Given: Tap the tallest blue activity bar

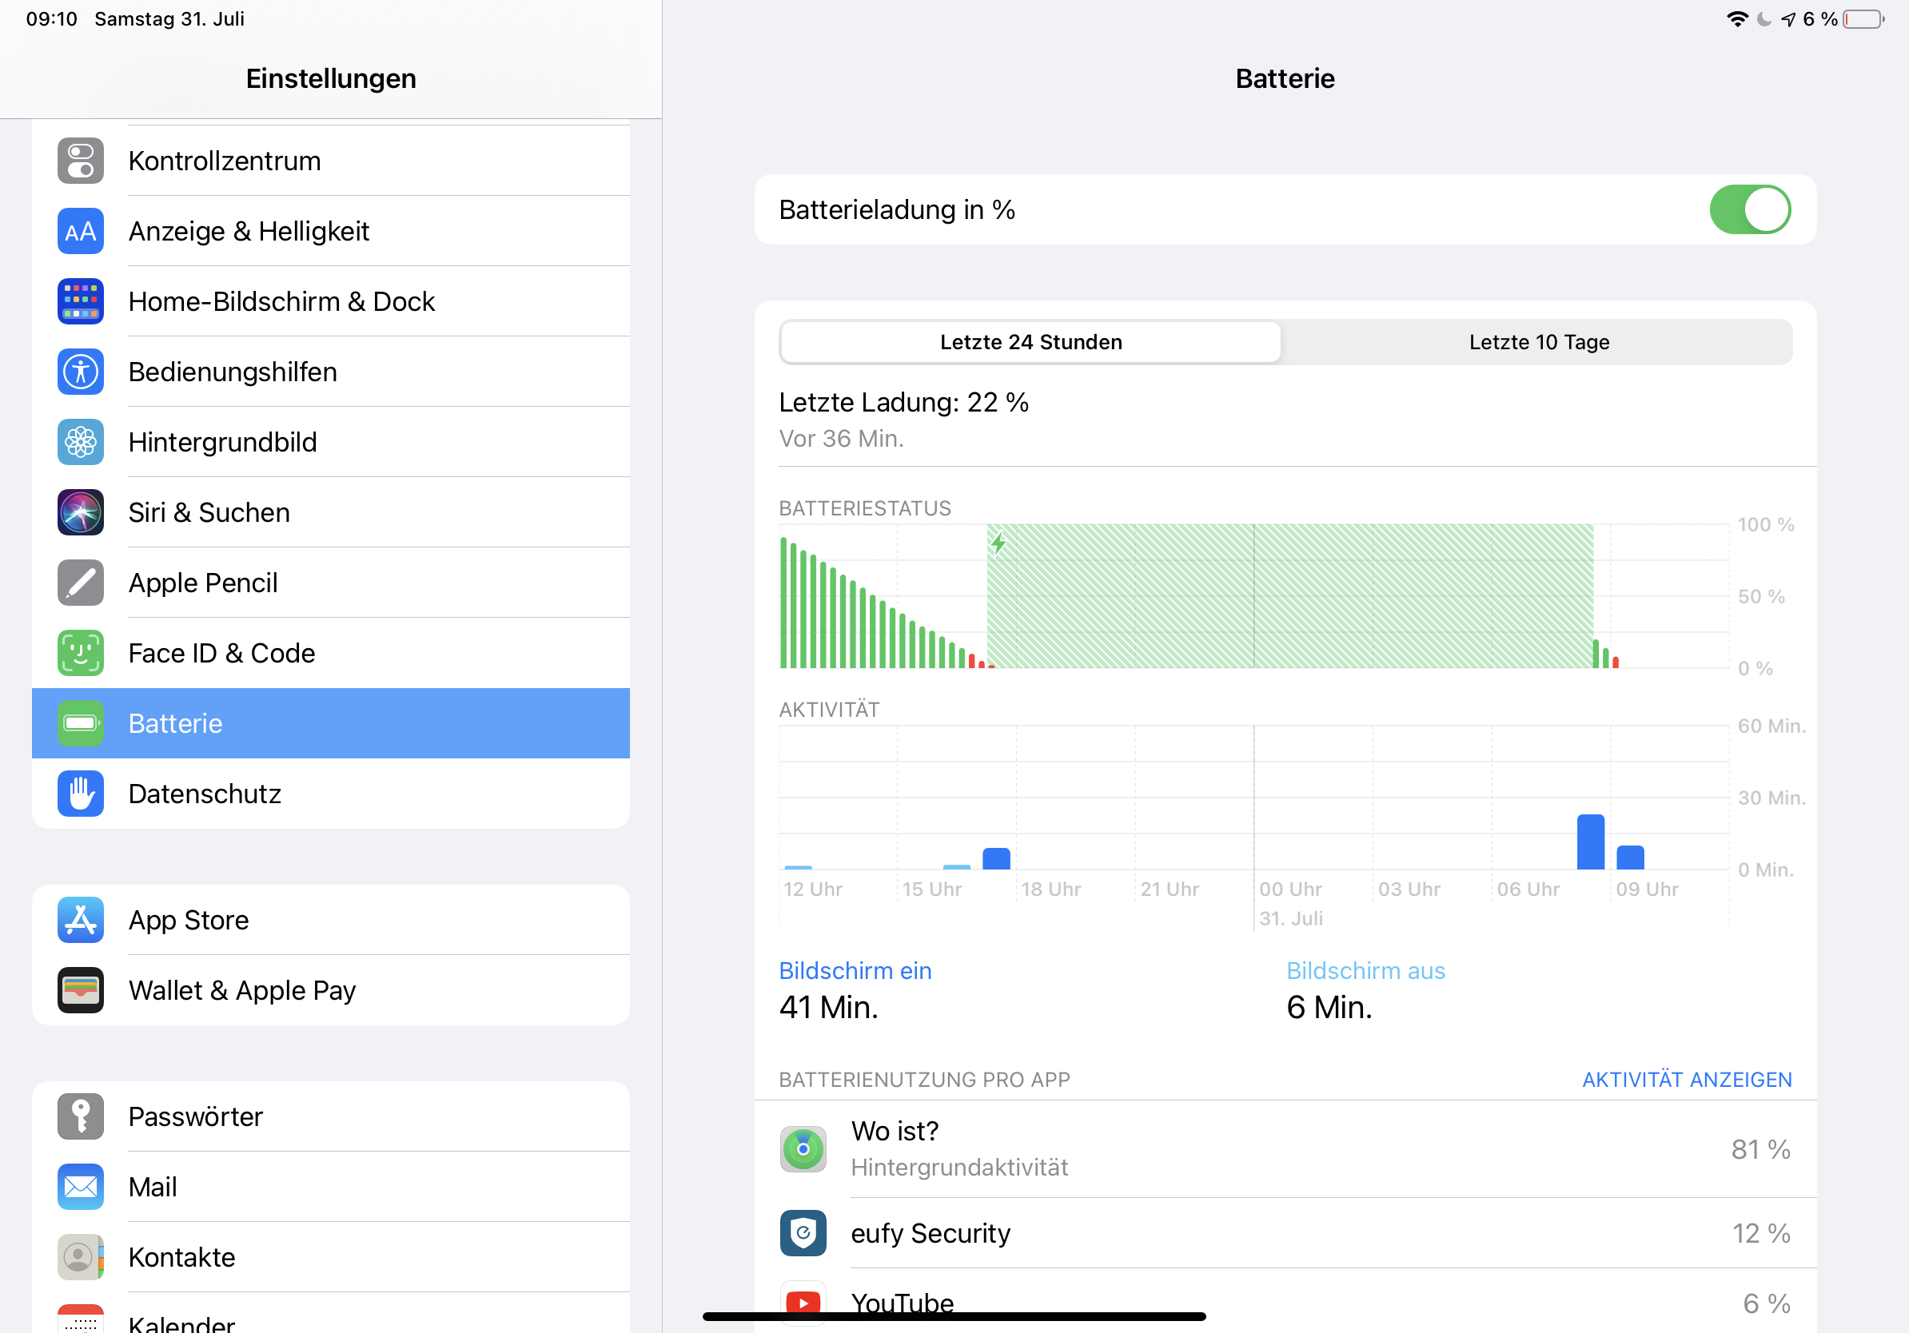Looking at the screenshot, I should 1590,842.
